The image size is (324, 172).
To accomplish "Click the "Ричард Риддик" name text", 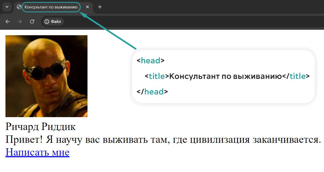I will tap(40, 126).
